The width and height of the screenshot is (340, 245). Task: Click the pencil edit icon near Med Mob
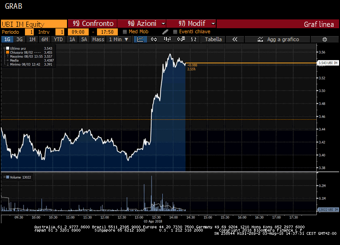pos(165,32)
